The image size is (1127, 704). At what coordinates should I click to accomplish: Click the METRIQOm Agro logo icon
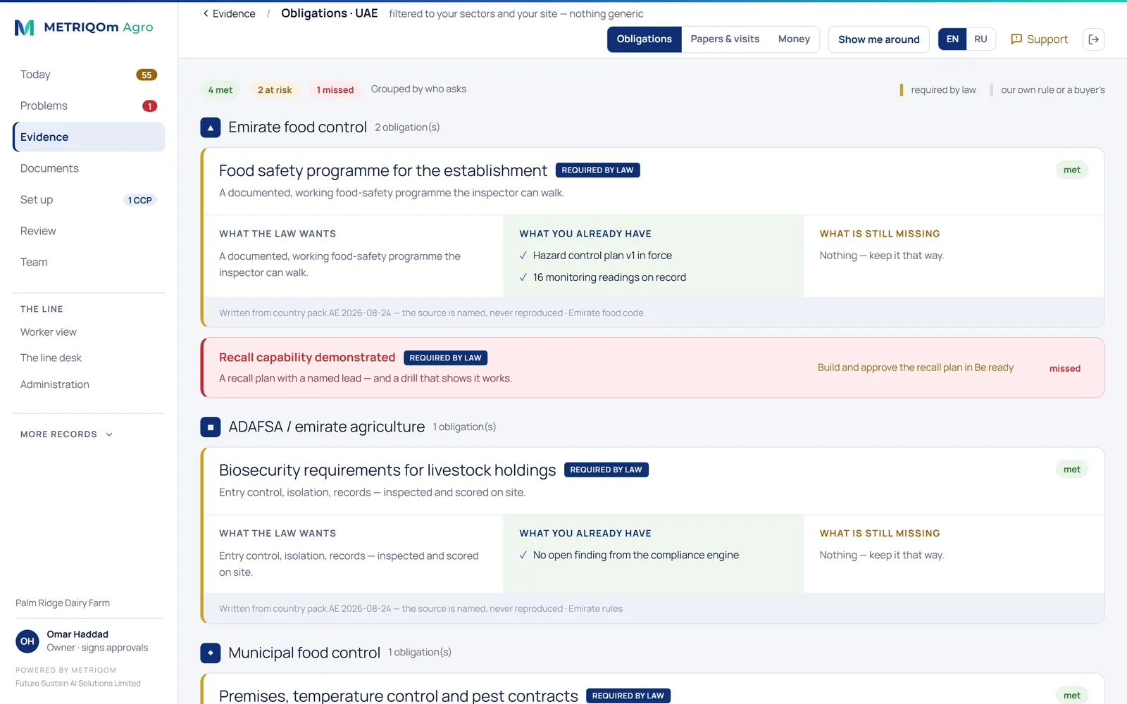pyautogui.click(x=24, y=27)
